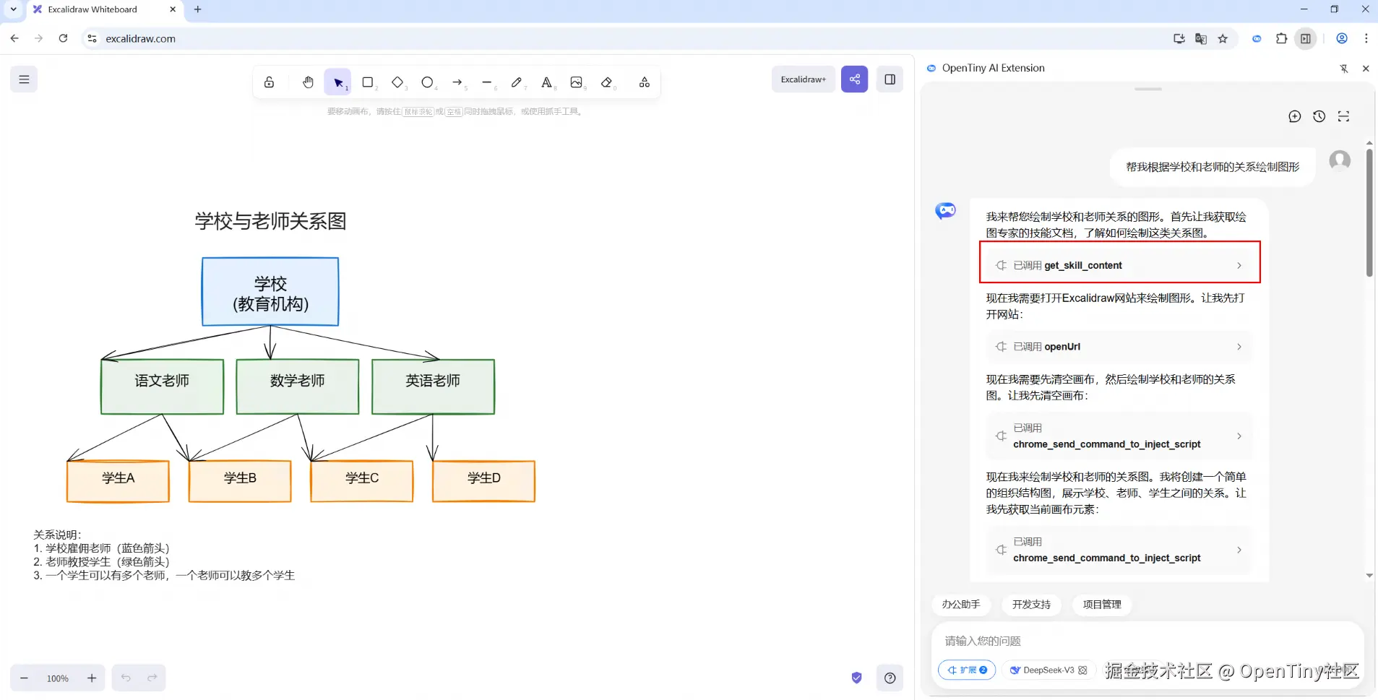This screenshot has height=700, width=1378.
Task: Select the Hand panning tool
Action: click(x=309, y=82)
